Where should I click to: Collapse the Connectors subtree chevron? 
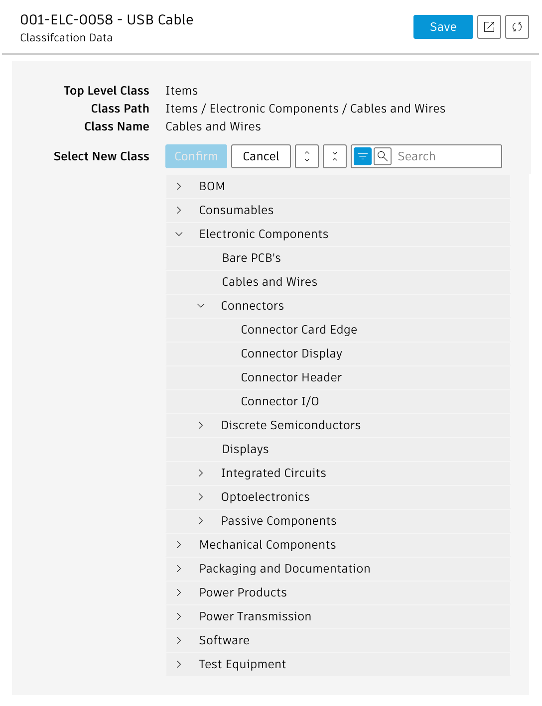201,306
